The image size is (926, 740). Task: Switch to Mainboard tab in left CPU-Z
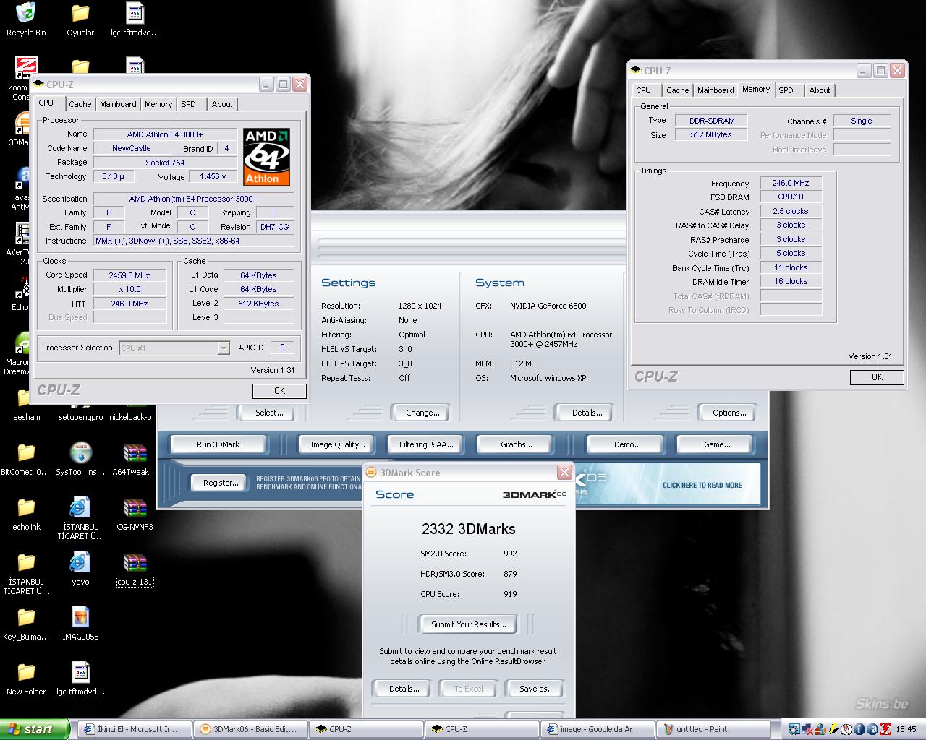[x=118, y=104]
